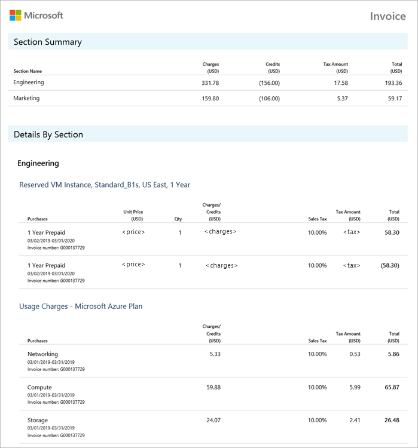Open Usage Charges - Microsoft Azure Plan link
Image resolution: width=418 pixels, height=448 pixels.
pos(81,306)
